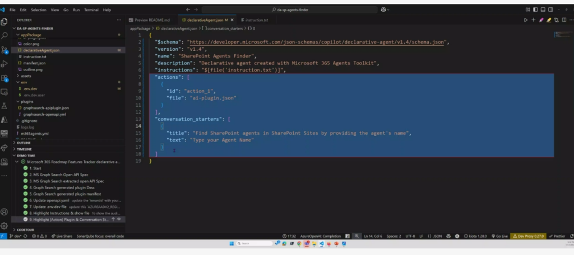Click the dev branch in status bar
This screenshot has width=574, height=255.
click(16, 237)
